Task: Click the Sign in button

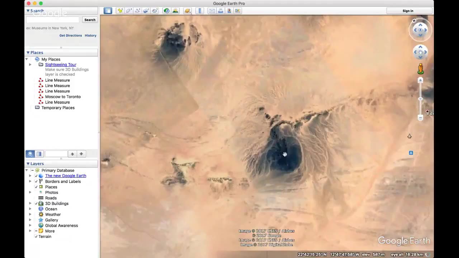Action: click(x=408, y=11)
